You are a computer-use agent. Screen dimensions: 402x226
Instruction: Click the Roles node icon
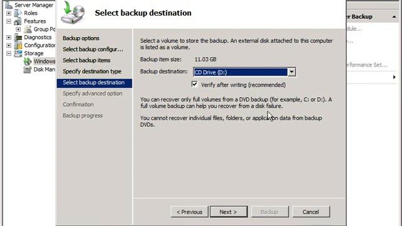(18, 13)
